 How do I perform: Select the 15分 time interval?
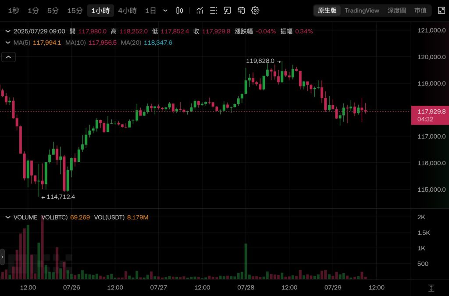tap(75, 11)
